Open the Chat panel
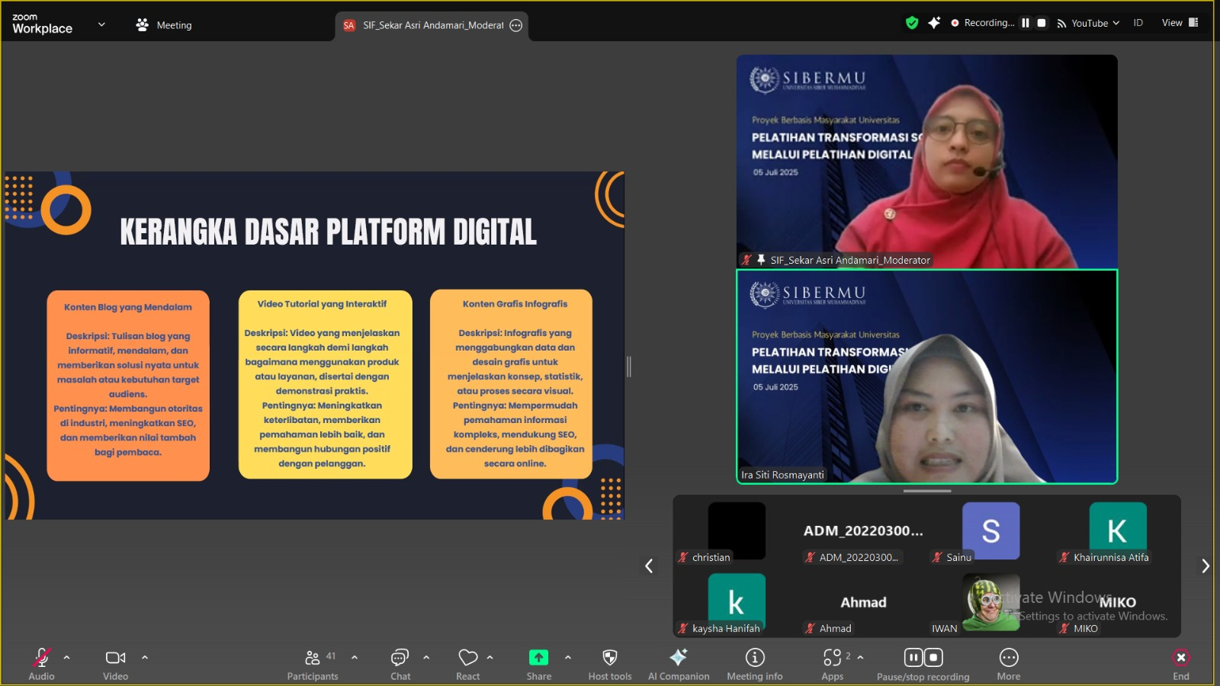The height and width of the screenshot is (686, 1220). point(400,663)
